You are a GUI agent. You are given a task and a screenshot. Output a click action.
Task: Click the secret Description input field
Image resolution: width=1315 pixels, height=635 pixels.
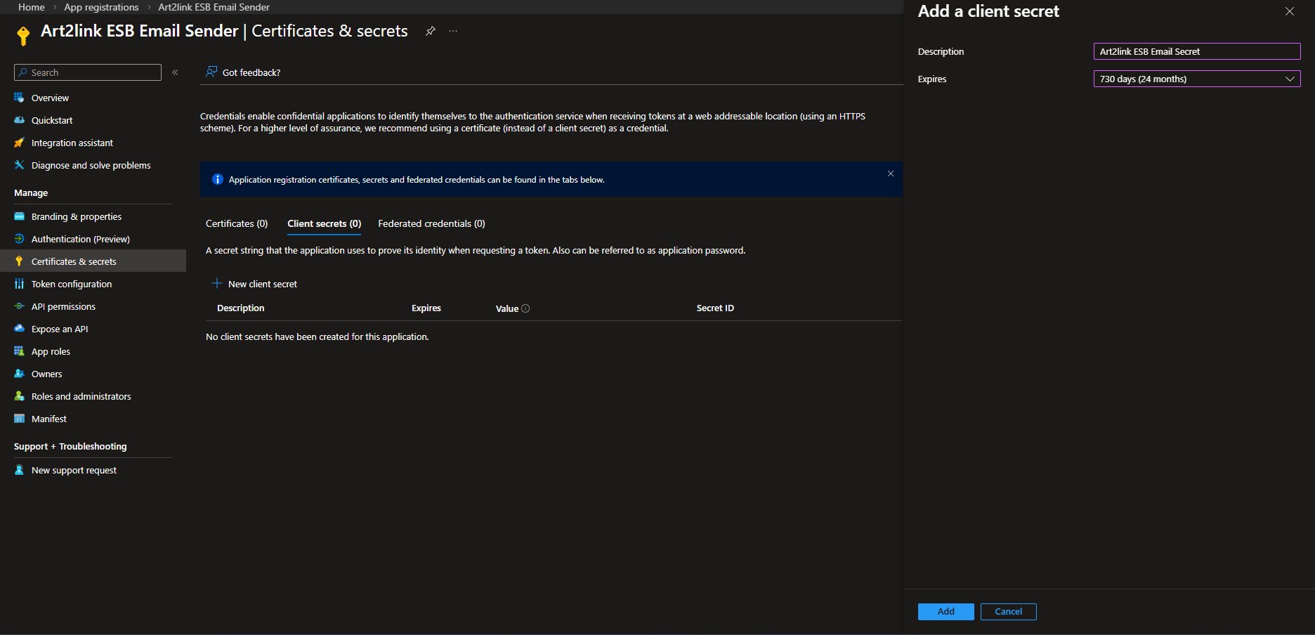(1197, 51)
